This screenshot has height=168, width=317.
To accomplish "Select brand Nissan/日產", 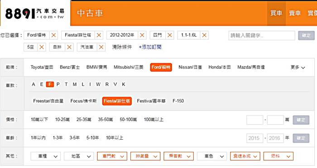I will (190, 67).
